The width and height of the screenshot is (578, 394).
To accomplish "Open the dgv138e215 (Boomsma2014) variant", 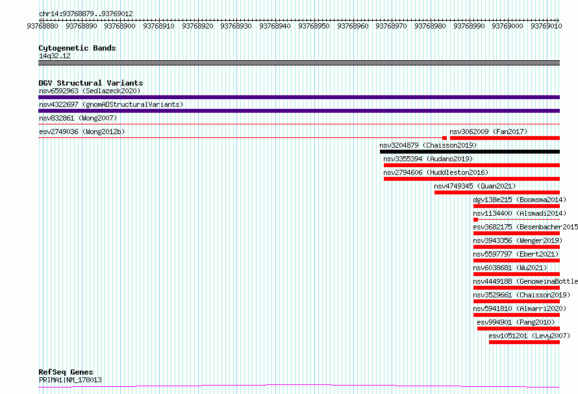I will coord(520,200).
